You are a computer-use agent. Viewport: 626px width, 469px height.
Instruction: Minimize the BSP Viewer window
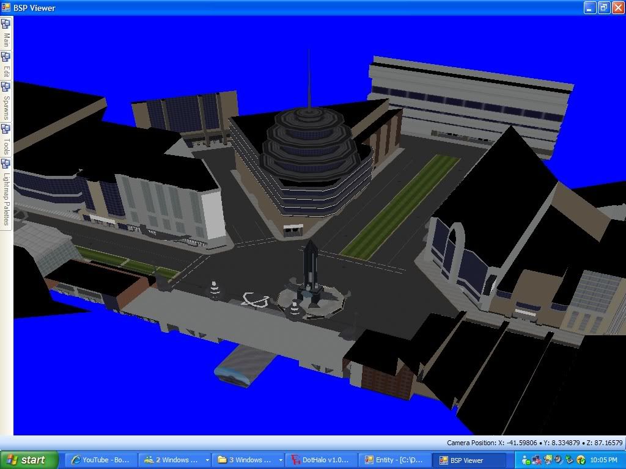pyautogui.click(x=590, y=7)
